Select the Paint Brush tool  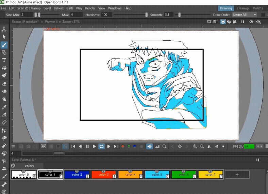pyautogui.click(x=4, y=75)
